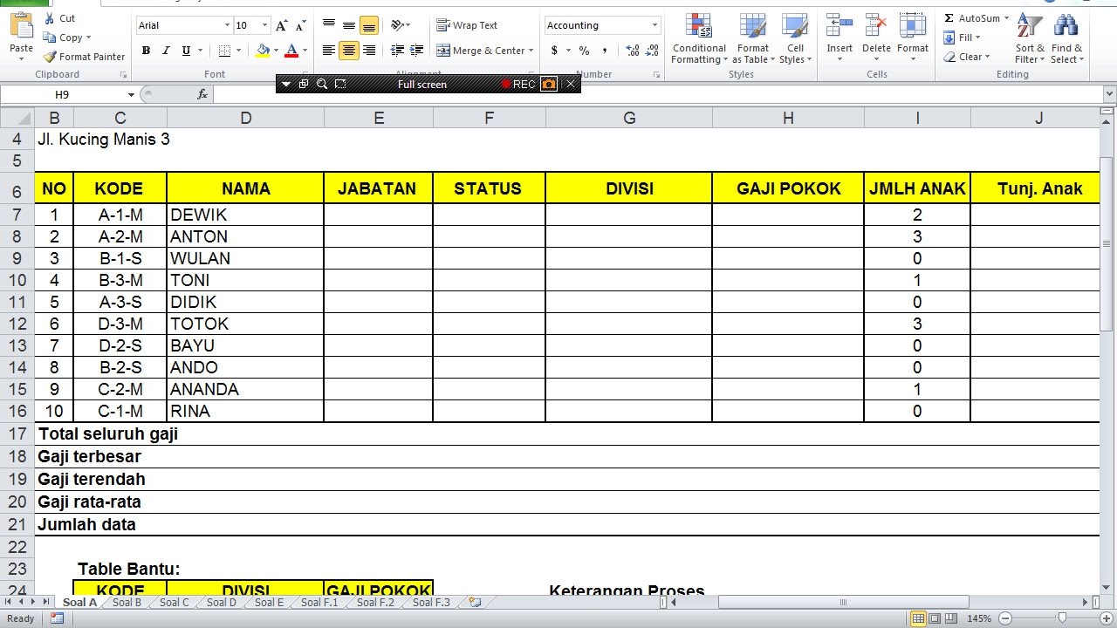Toggle center horizontal alignment
Viewport: 1117px width, 628px height.
(x=348, y=51)
